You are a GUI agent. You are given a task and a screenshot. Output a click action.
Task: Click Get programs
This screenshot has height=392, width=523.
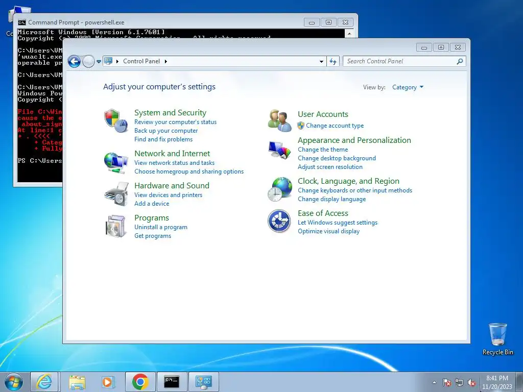coord(153,236)
